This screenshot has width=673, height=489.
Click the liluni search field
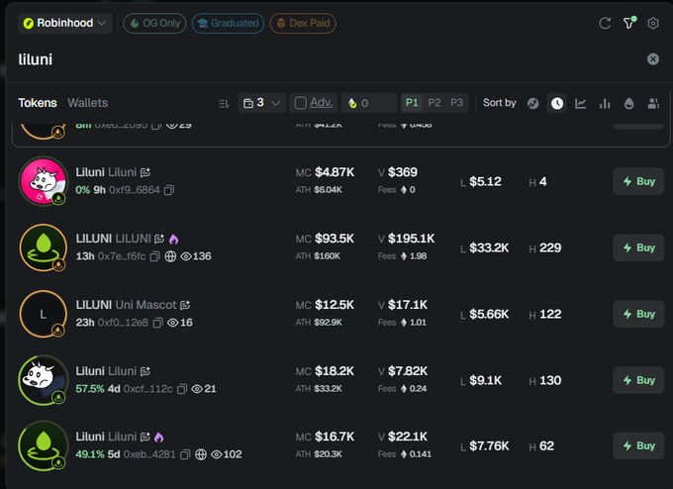[331, 59]
